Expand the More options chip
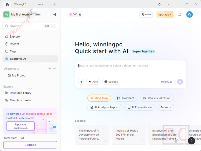This screenshot has width=201, height=151. coord(166,107)
